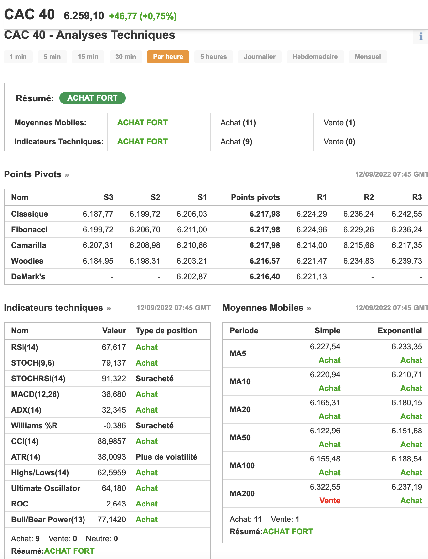Switch to the 30 min tab
Screen dimensions: 428x559
(126, 57)
